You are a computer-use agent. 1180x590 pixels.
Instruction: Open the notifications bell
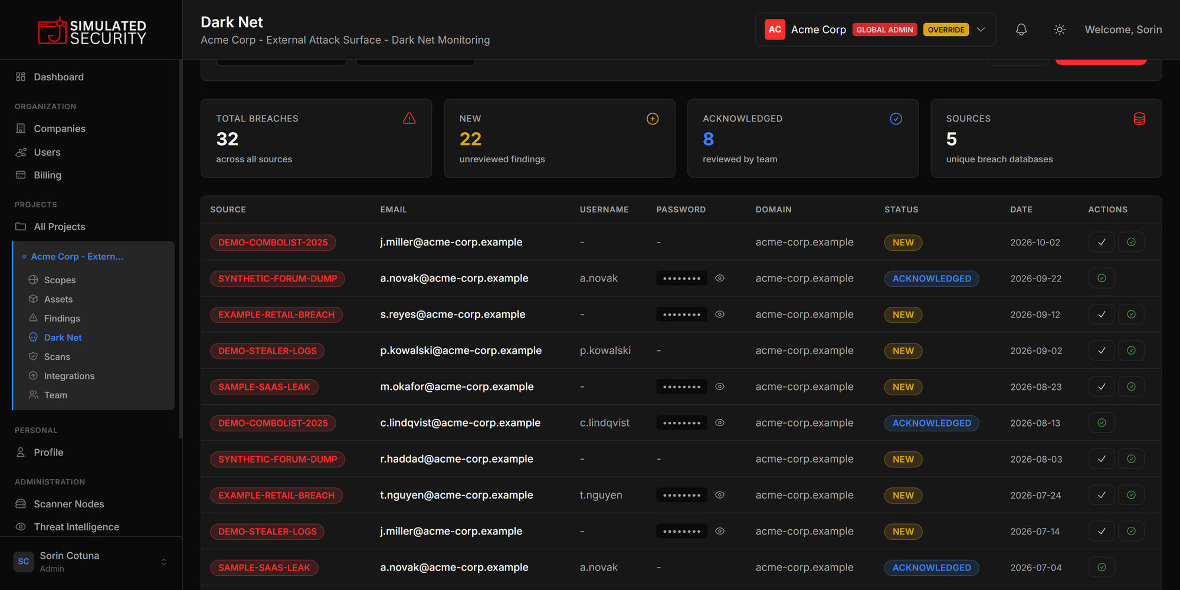(x=1021, y=29)
